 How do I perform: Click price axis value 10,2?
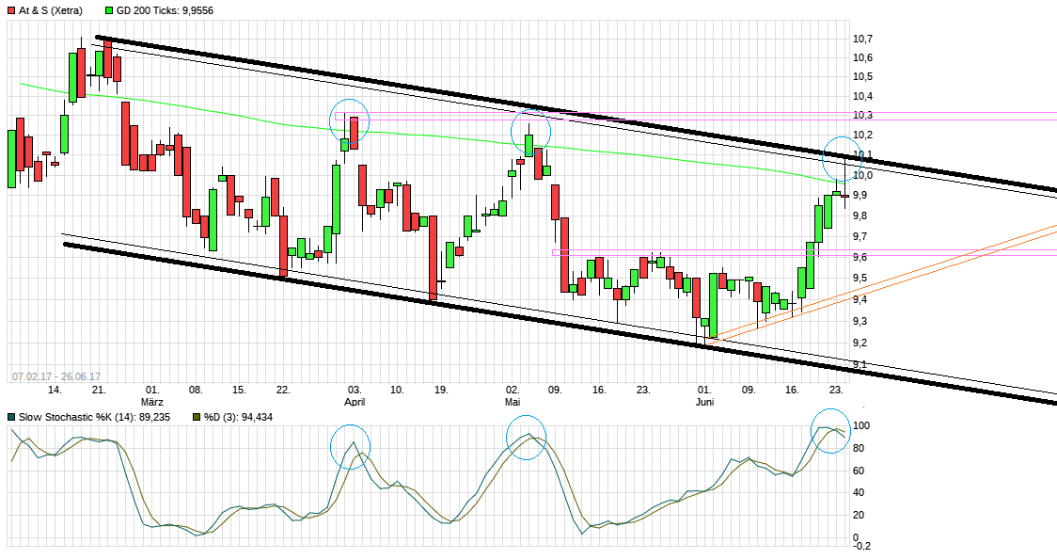click(x=863, y=135)
